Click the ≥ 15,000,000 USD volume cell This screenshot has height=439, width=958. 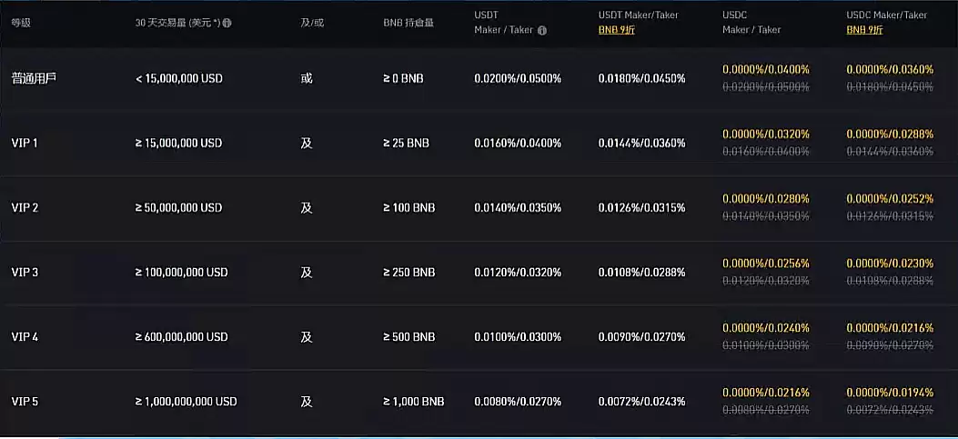coord(179,143)
